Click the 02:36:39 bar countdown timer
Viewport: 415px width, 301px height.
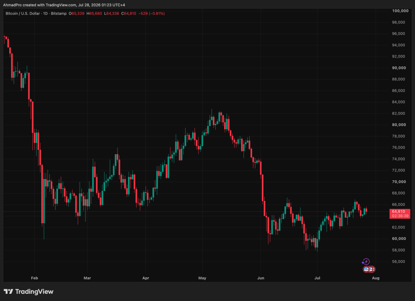[x=400, y=216]
